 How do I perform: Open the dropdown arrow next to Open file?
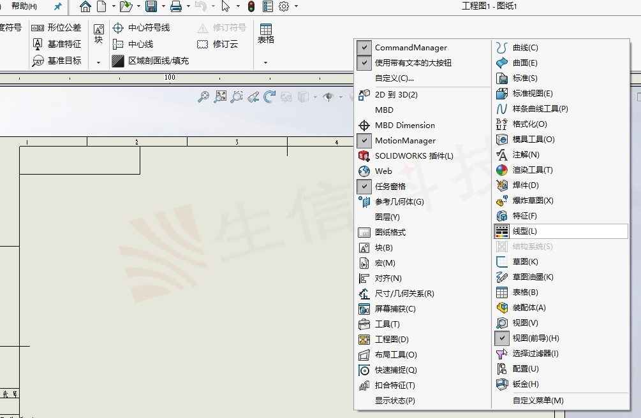tap(138, 6)
